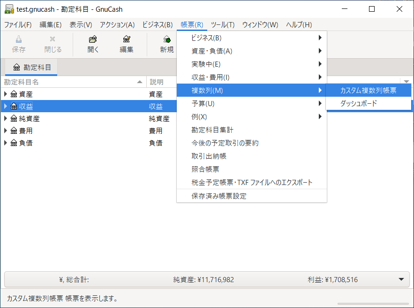The height and width of the screenshot is (308, 414).
Task: Click 利益: ¥1,708,516 in summary bar
Action: pos(333,280)
